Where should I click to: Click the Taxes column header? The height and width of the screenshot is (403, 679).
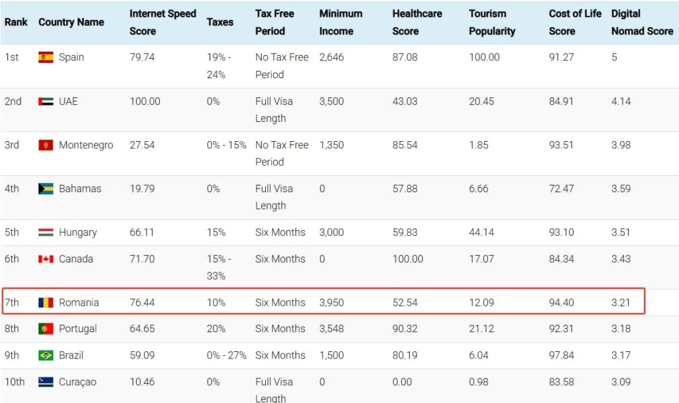coord(219,22)
